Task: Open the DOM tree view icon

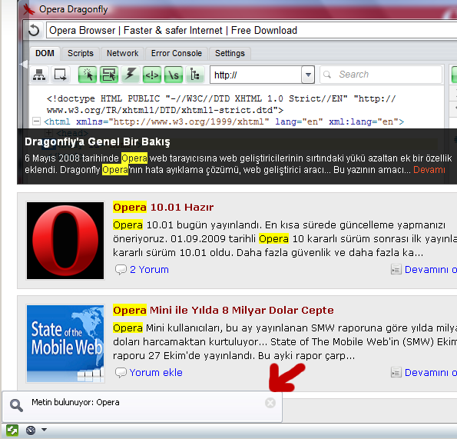Action: click(39, 75)
